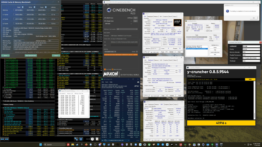The image size is (262, 147).
Task: Switch to About tab in CPU-Z SPD window
Action: [176, 104]
